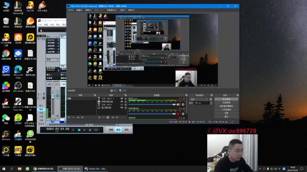Click the 启动虚拟摄像机 button in OBS Controls
307x172 pixels.
pyautogui.click(x=226, y=106)
